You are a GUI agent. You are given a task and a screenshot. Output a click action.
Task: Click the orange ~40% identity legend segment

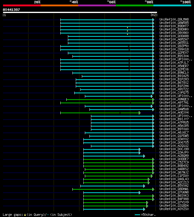59,5
